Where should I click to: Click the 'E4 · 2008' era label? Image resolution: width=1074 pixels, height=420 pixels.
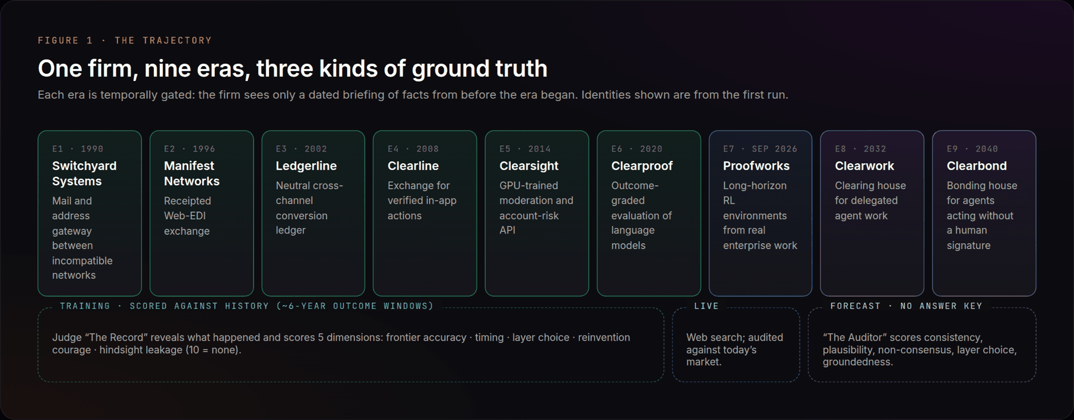[x=413, y=149]
